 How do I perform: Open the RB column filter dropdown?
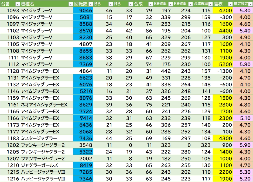point(131,4)
